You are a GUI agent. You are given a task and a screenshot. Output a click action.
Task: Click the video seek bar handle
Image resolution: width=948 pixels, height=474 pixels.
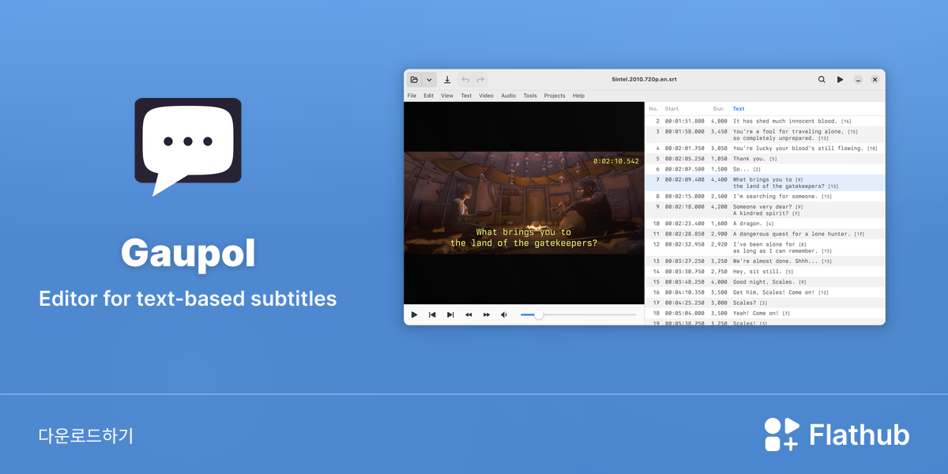[538, 314]
